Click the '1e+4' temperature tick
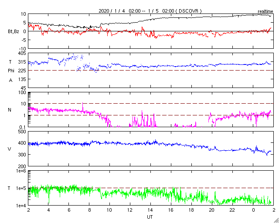279x223 pixels. [x=21, y=206]
